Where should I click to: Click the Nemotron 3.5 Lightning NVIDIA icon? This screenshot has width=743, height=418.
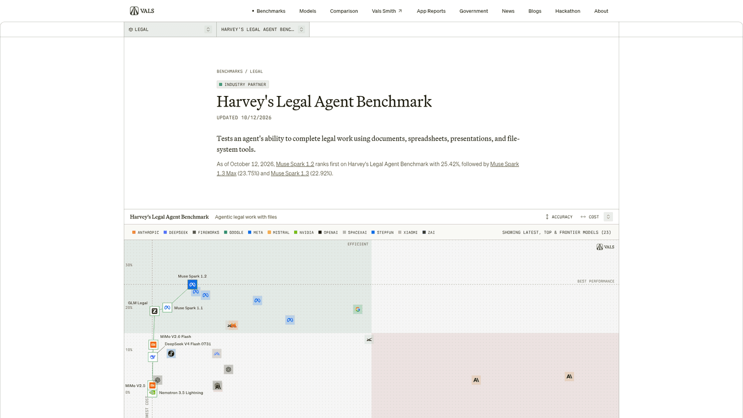click(152, 392)
